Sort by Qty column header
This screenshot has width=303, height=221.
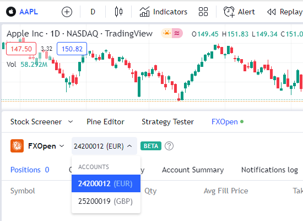coord(150,191)
